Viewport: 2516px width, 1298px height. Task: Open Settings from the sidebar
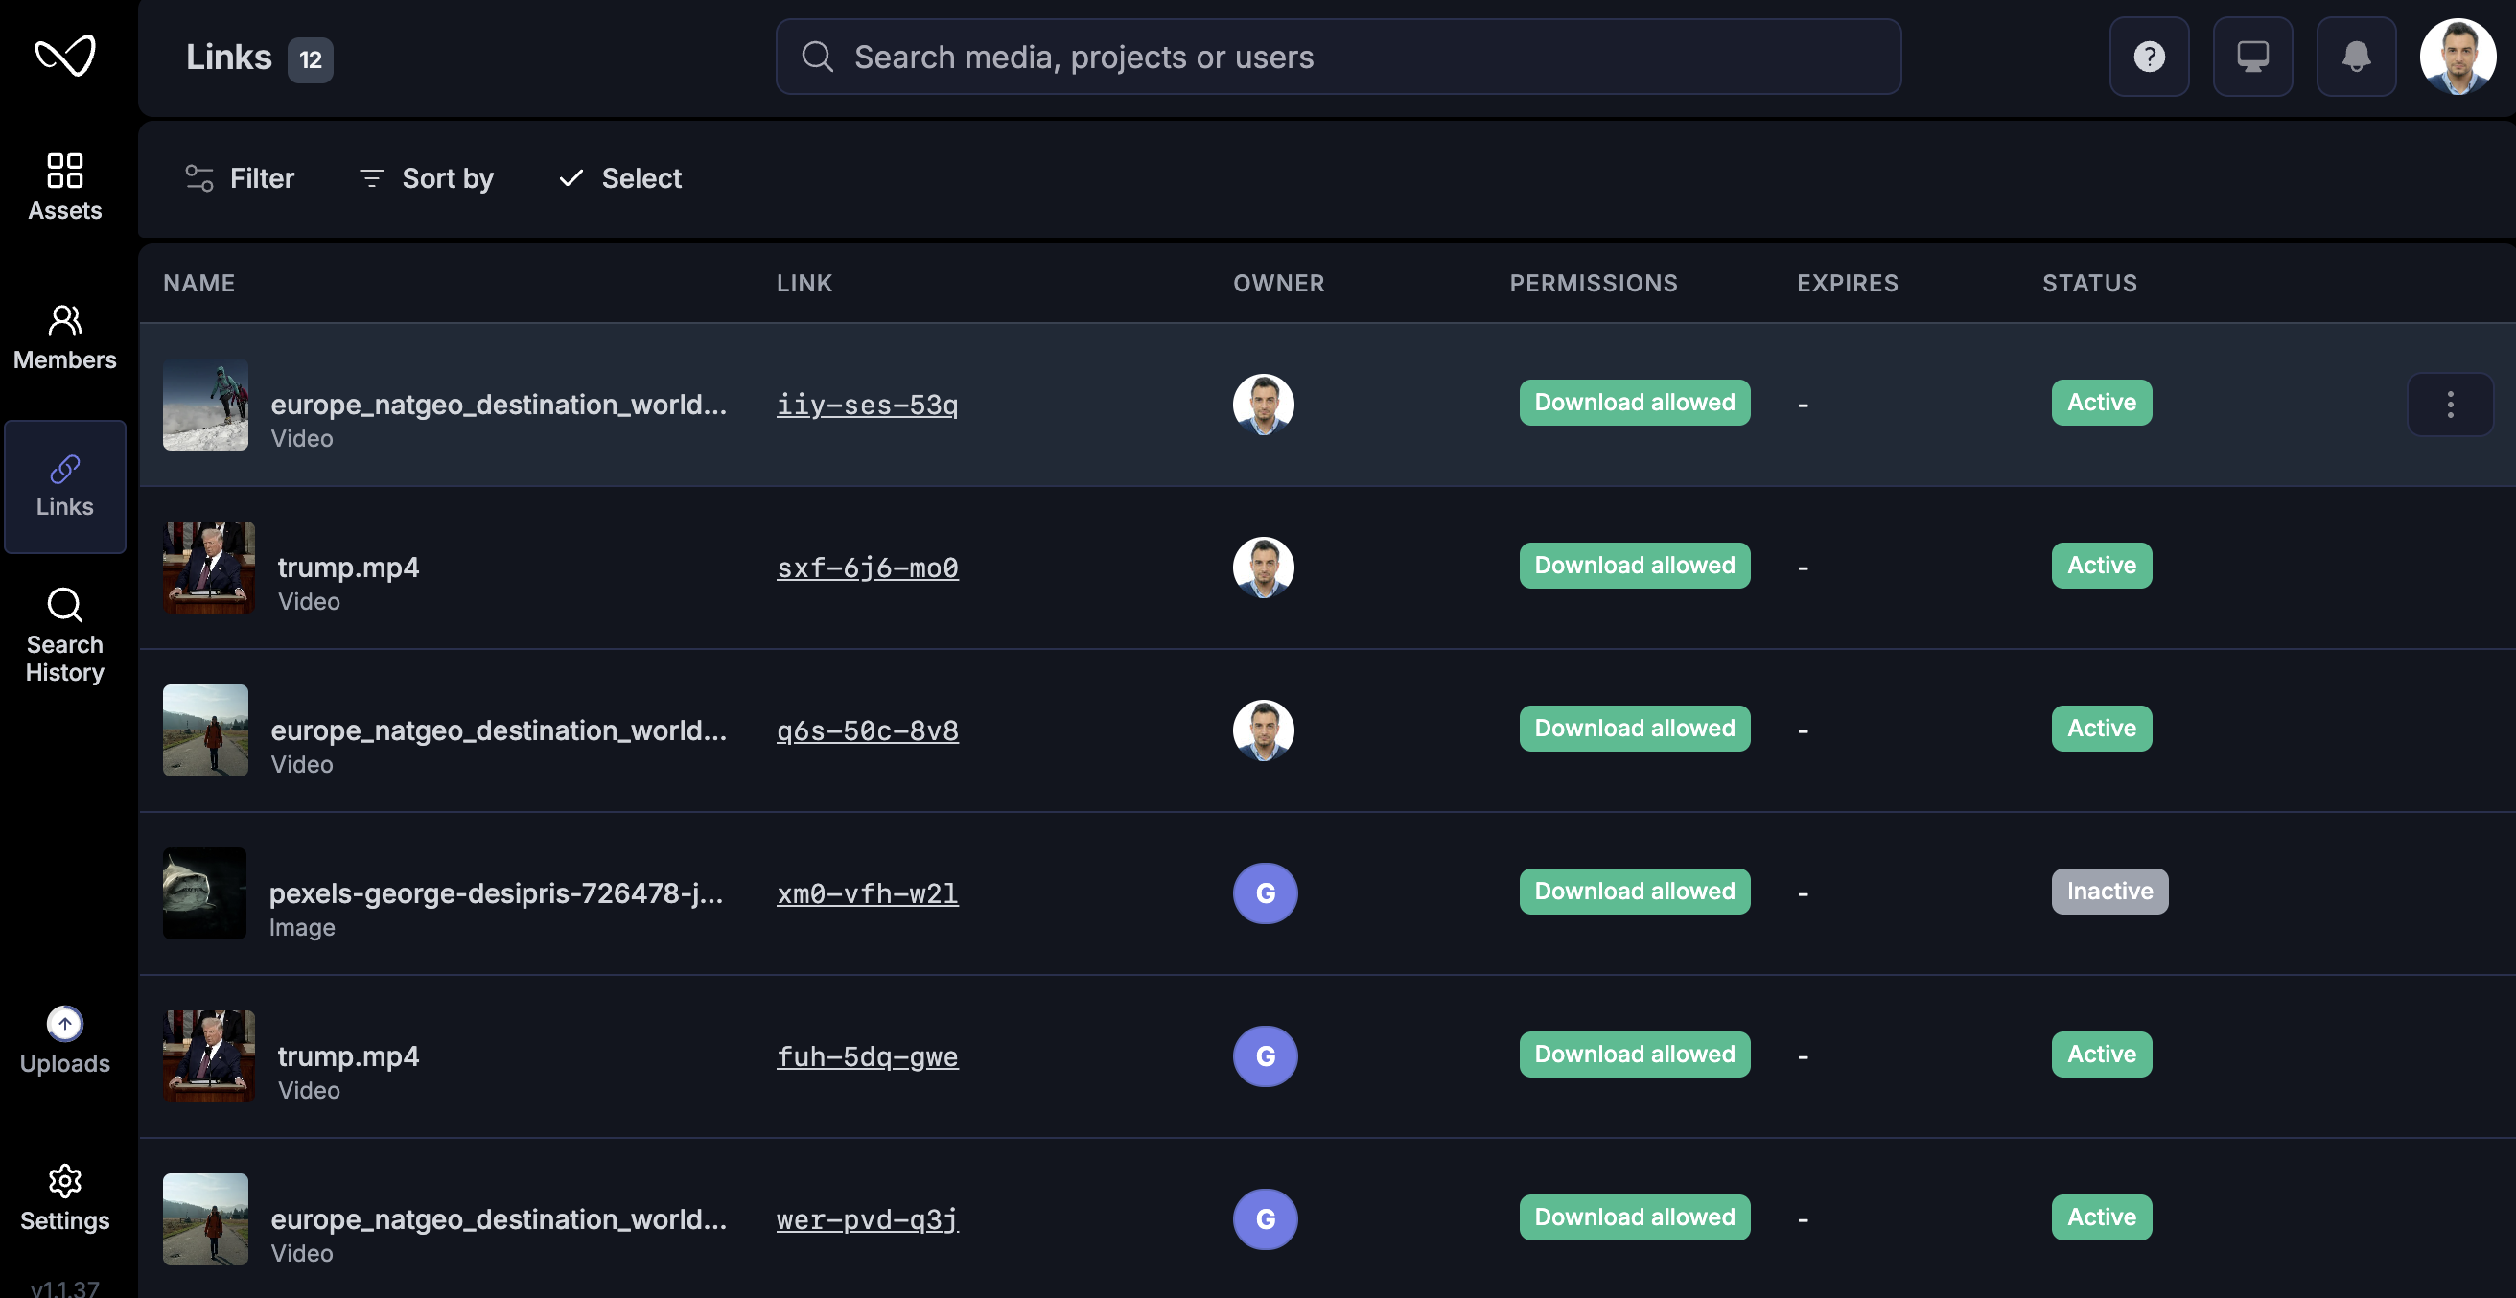[x=64, y=1197]
